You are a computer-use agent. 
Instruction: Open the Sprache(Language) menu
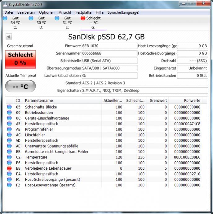(123, 12)
